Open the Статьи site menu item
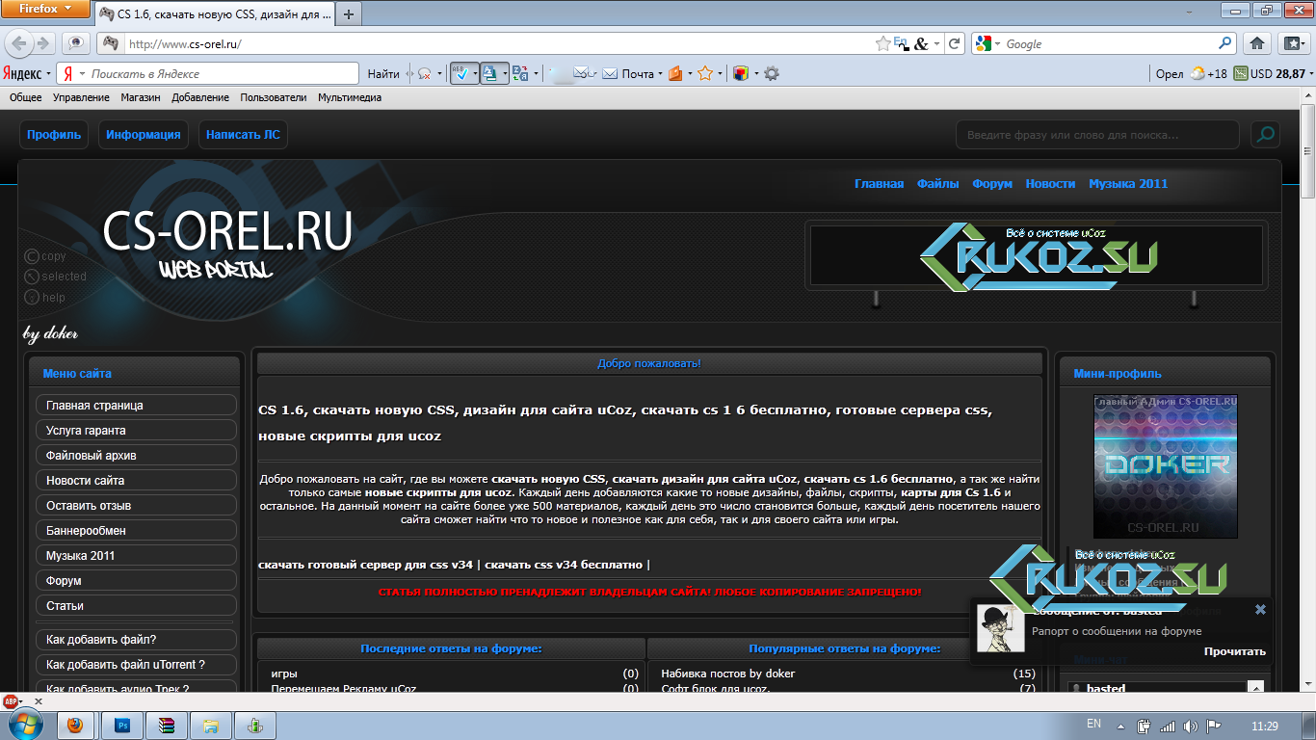This screenshot has width=1316, height=740. point(136,606)
